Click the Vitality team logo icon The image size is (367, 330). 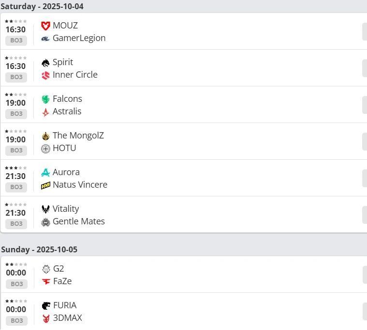[x=45, y=209]
